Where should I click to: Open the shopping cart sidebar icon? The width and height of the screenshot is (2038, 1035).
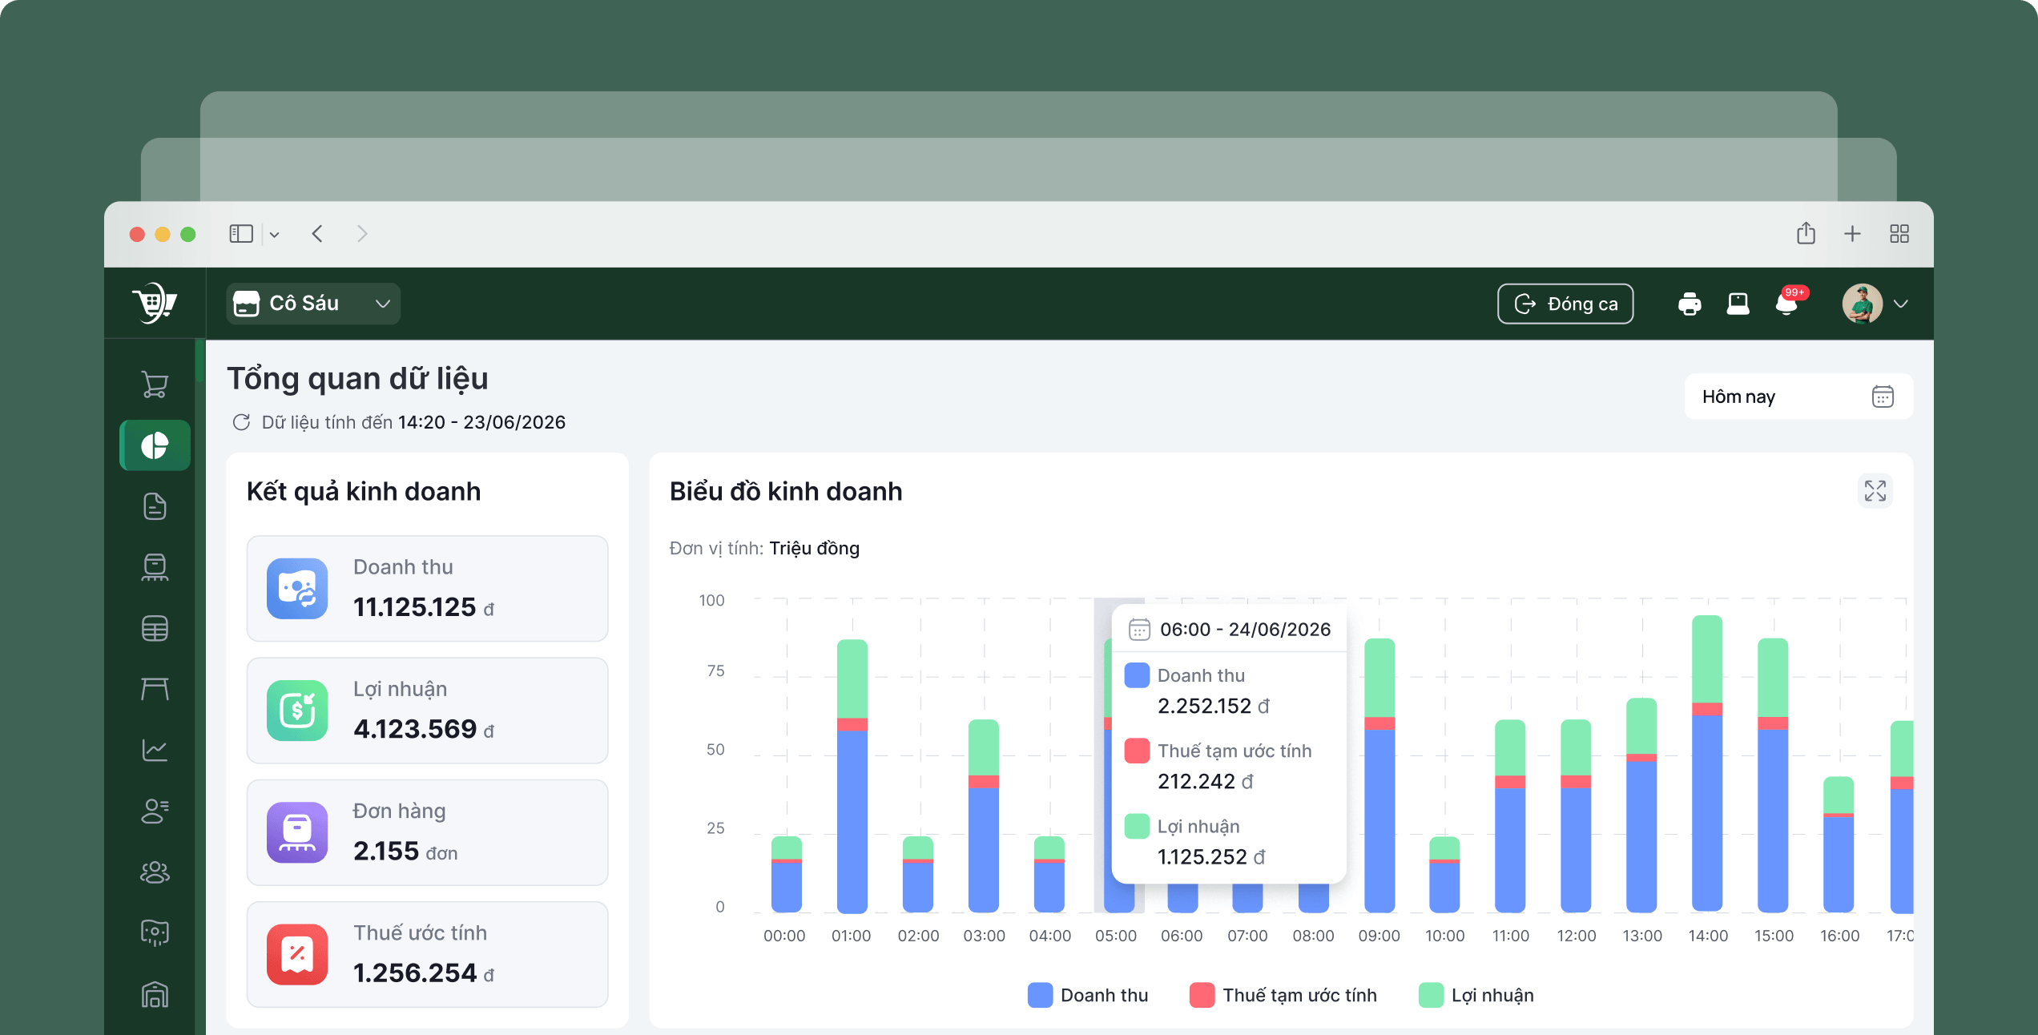pyautogui.click(x=155, y=385)
